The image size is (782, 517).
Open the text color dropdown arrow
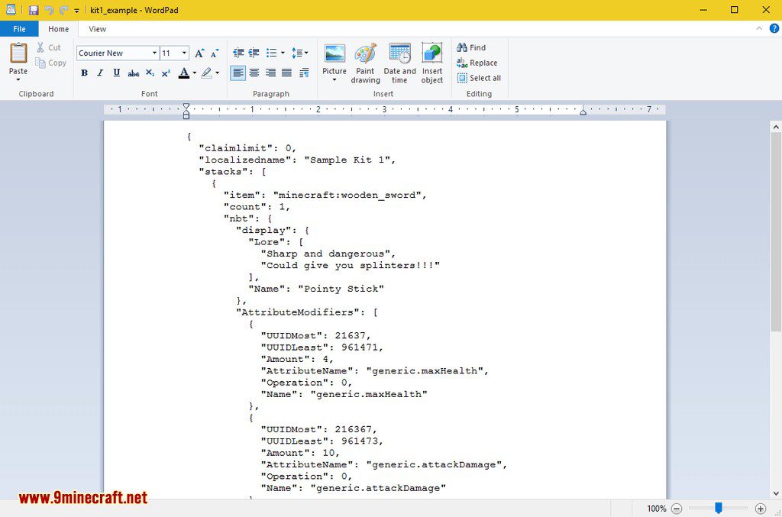click(195, 73)
